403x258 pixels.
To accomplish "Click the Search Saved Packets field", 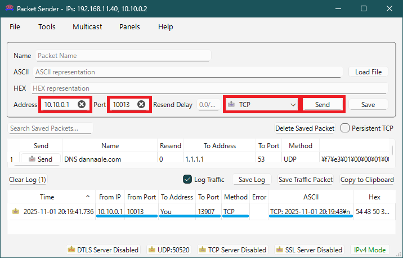I will pyautogui.click(x=51, y=128).
